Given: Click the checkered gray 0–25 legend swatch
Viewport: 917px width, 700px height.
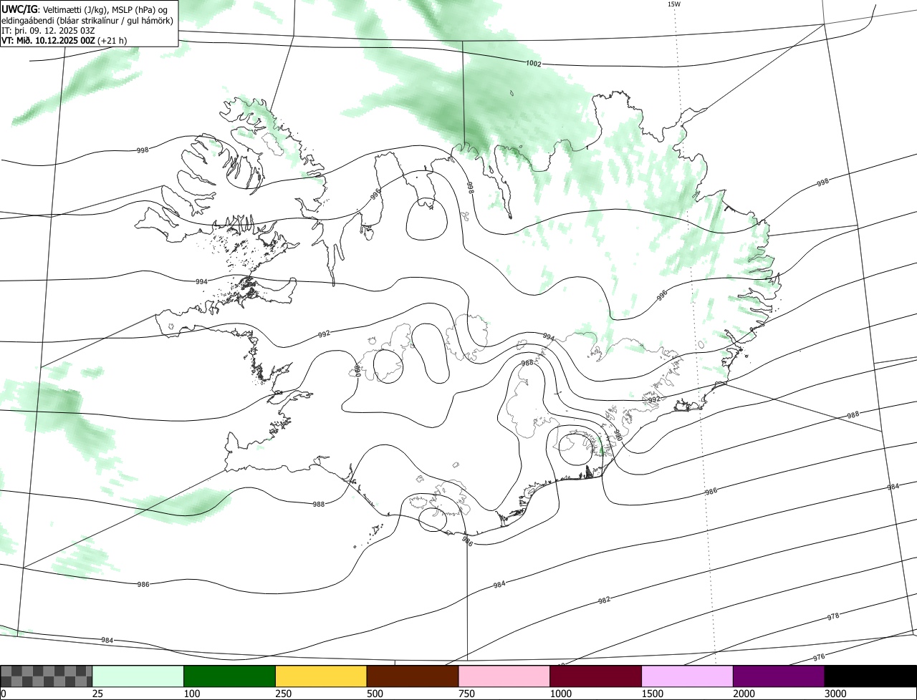Looking at the screenshot, I should click(x=47, y=676).
